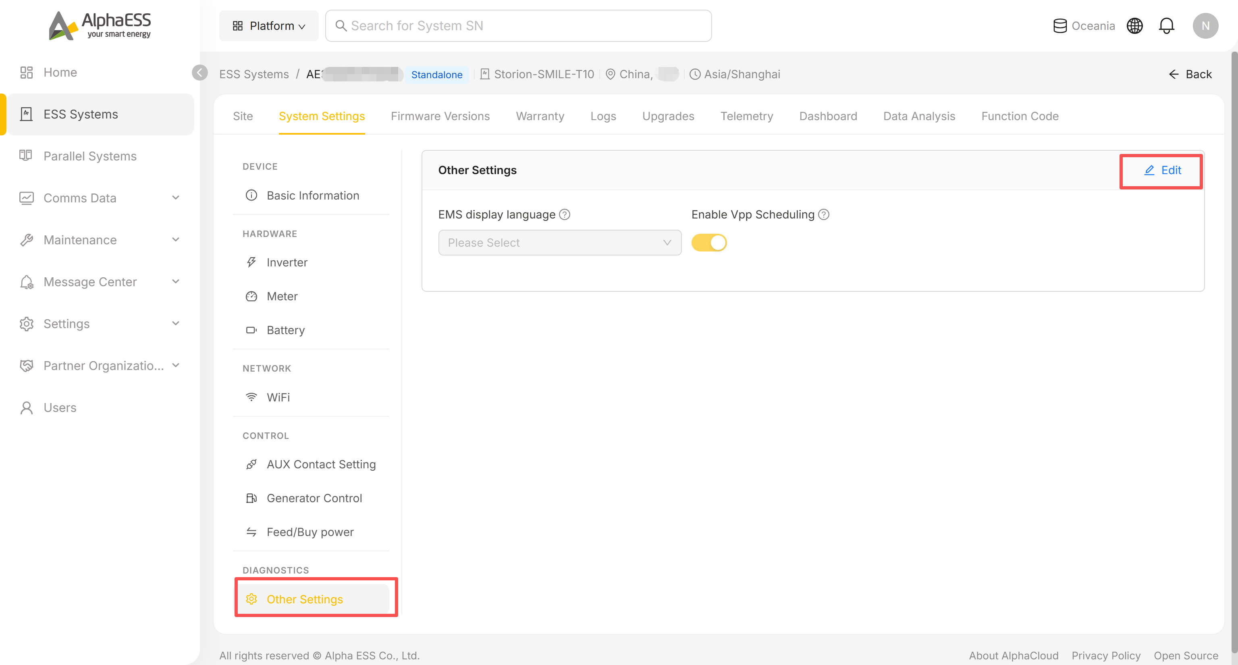1238x665 pixels.
Task: Expand Maintenance menu
Action: [x=100, y=240]
